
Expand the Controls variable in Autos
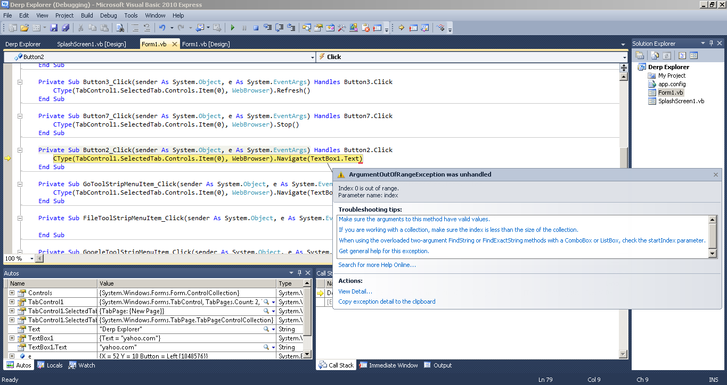pos(12,292)
